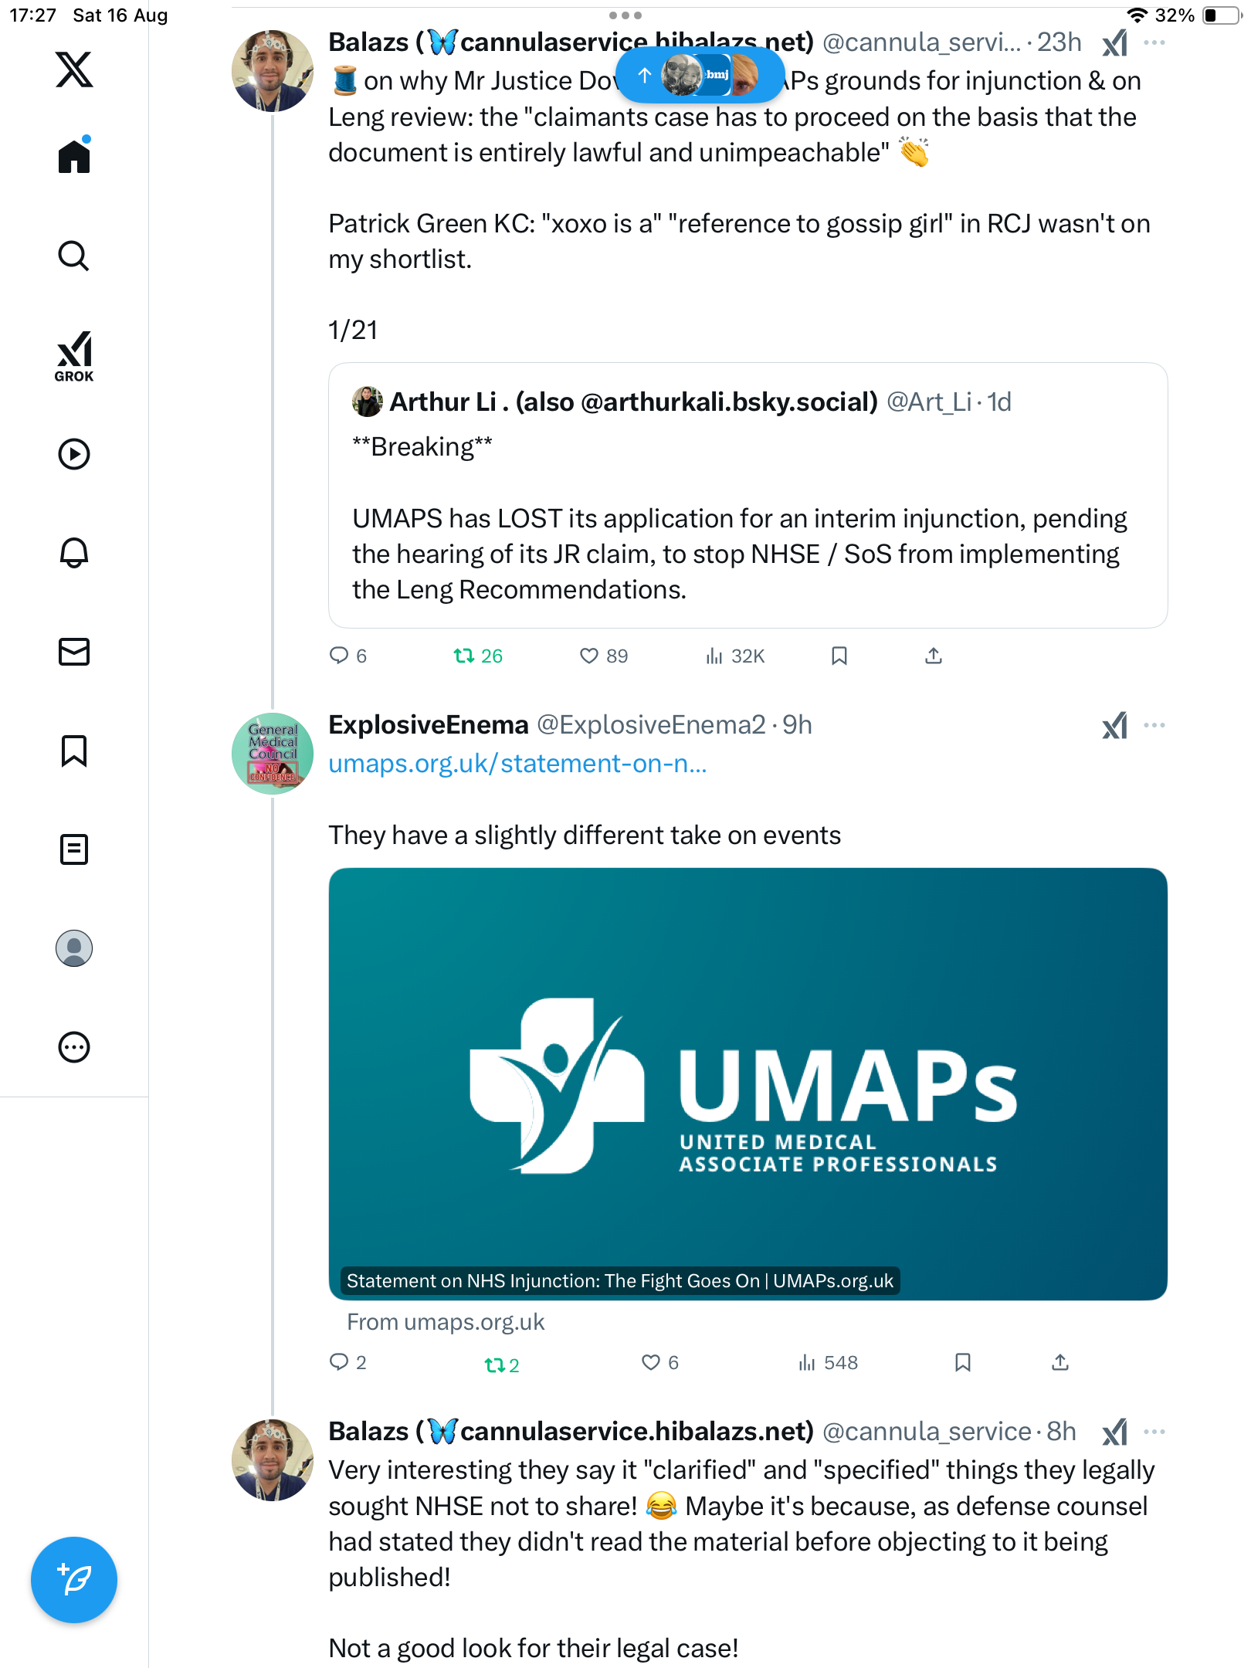Compose a new post

pyautogui.click(x=74, y=1579)
